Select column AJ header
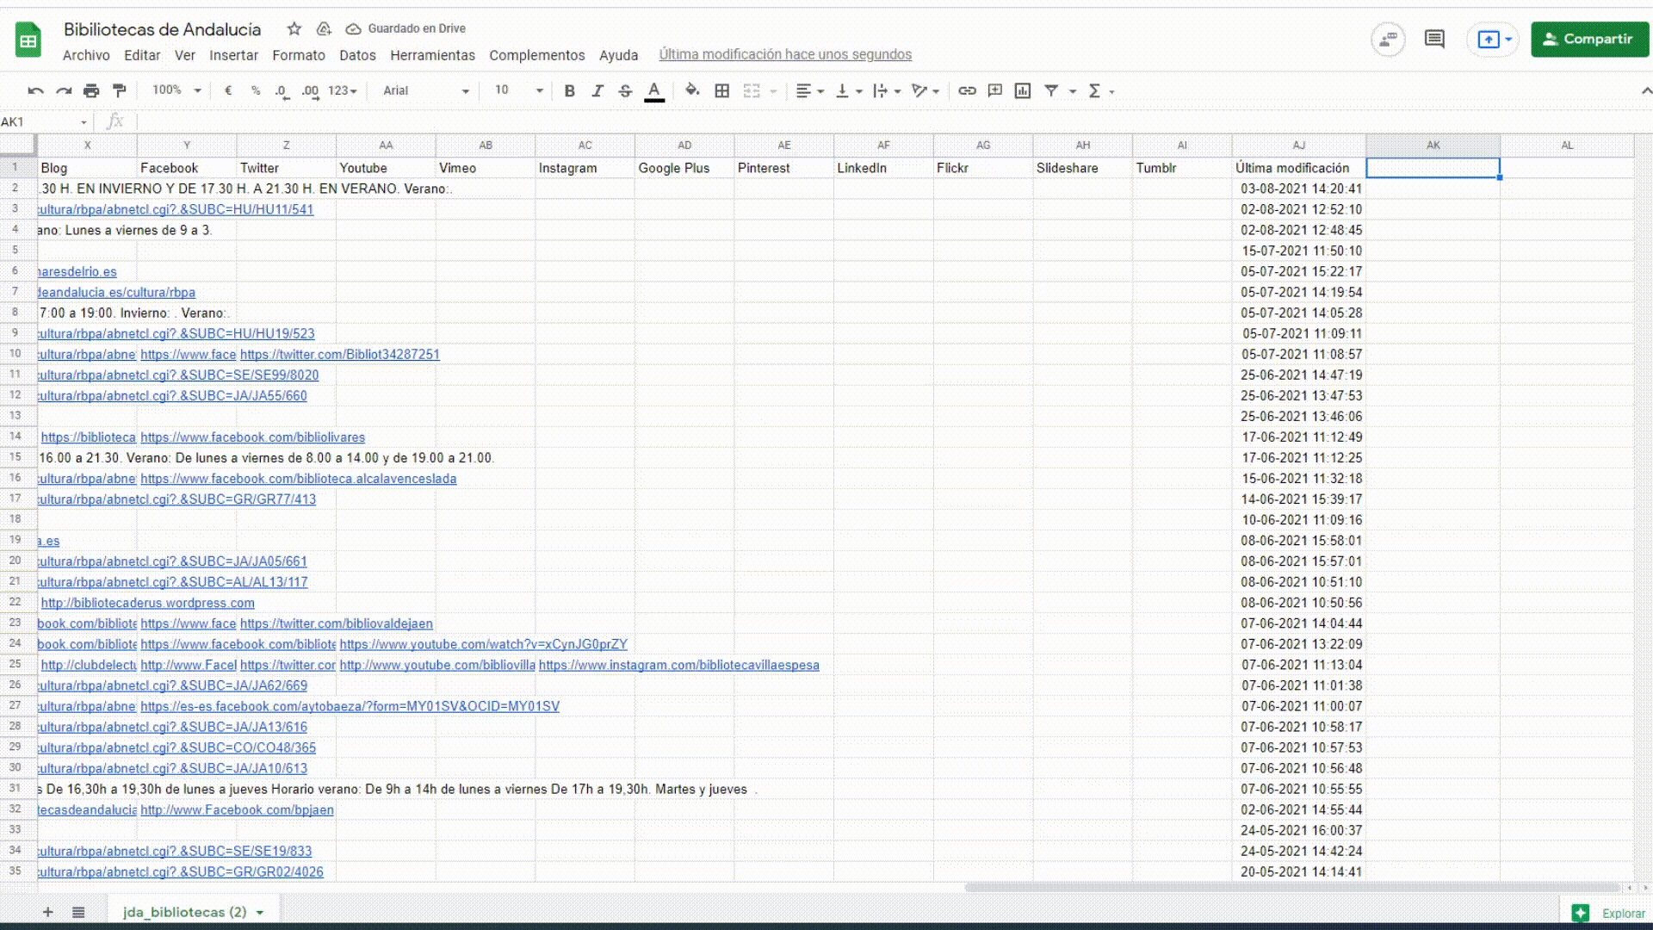Image resolution: width=1653 pixels, height=930 pixels. pyautogui.click(x=1299, y=146)
